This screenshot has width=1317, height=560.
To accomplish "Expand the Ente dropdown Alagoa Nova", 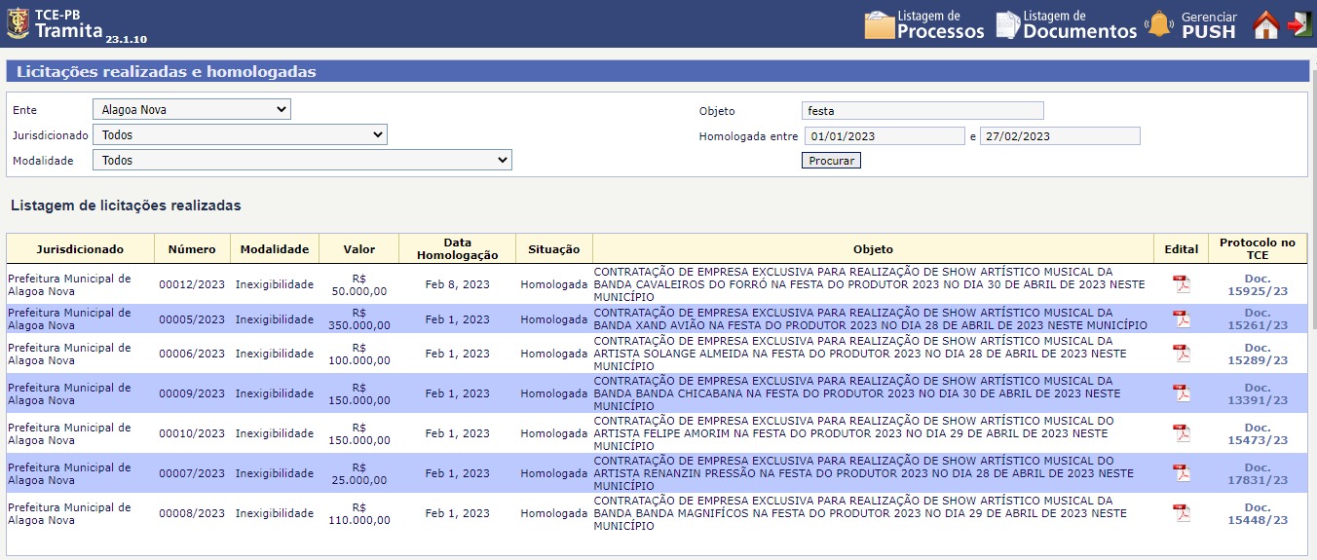I will tap(191, 109).
